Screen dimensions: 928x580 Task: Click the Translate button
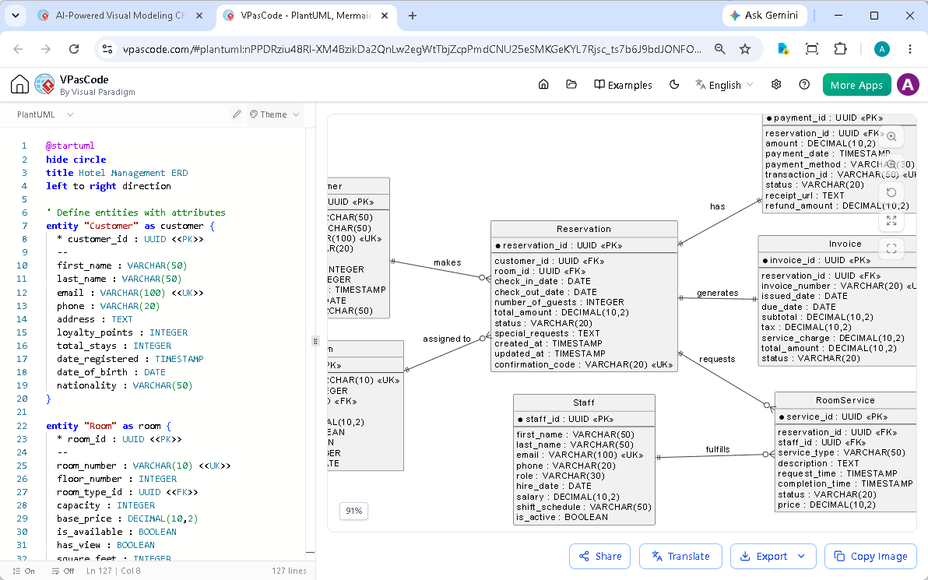(x=680, y=557)
